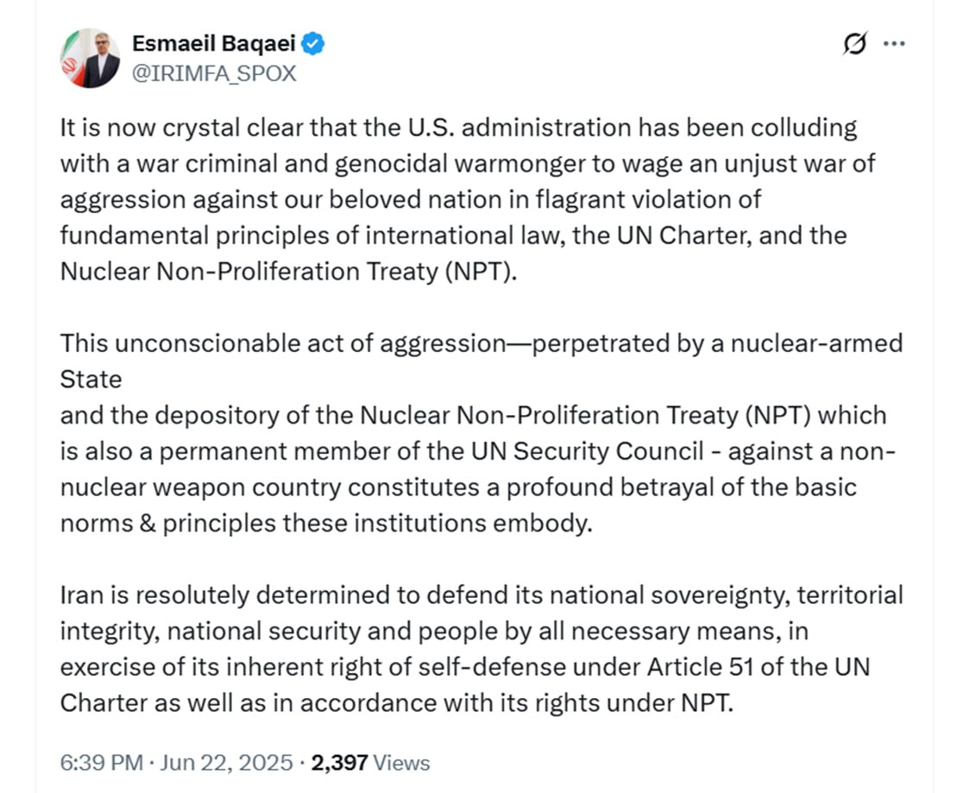Click the 2,397 view count number

(x=340, y=763)
